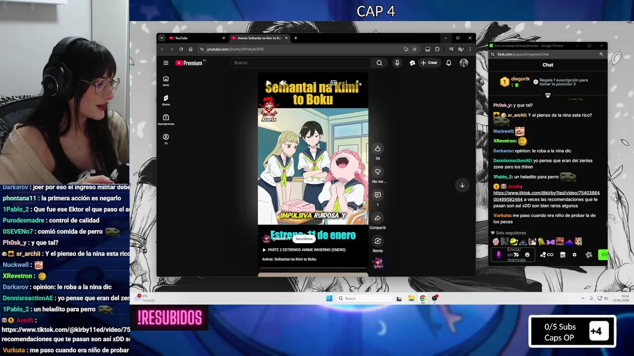Open Suscripciones in the YouTube sidebar
Viewport: 634px width, 356px height.
tap(166, 120)
